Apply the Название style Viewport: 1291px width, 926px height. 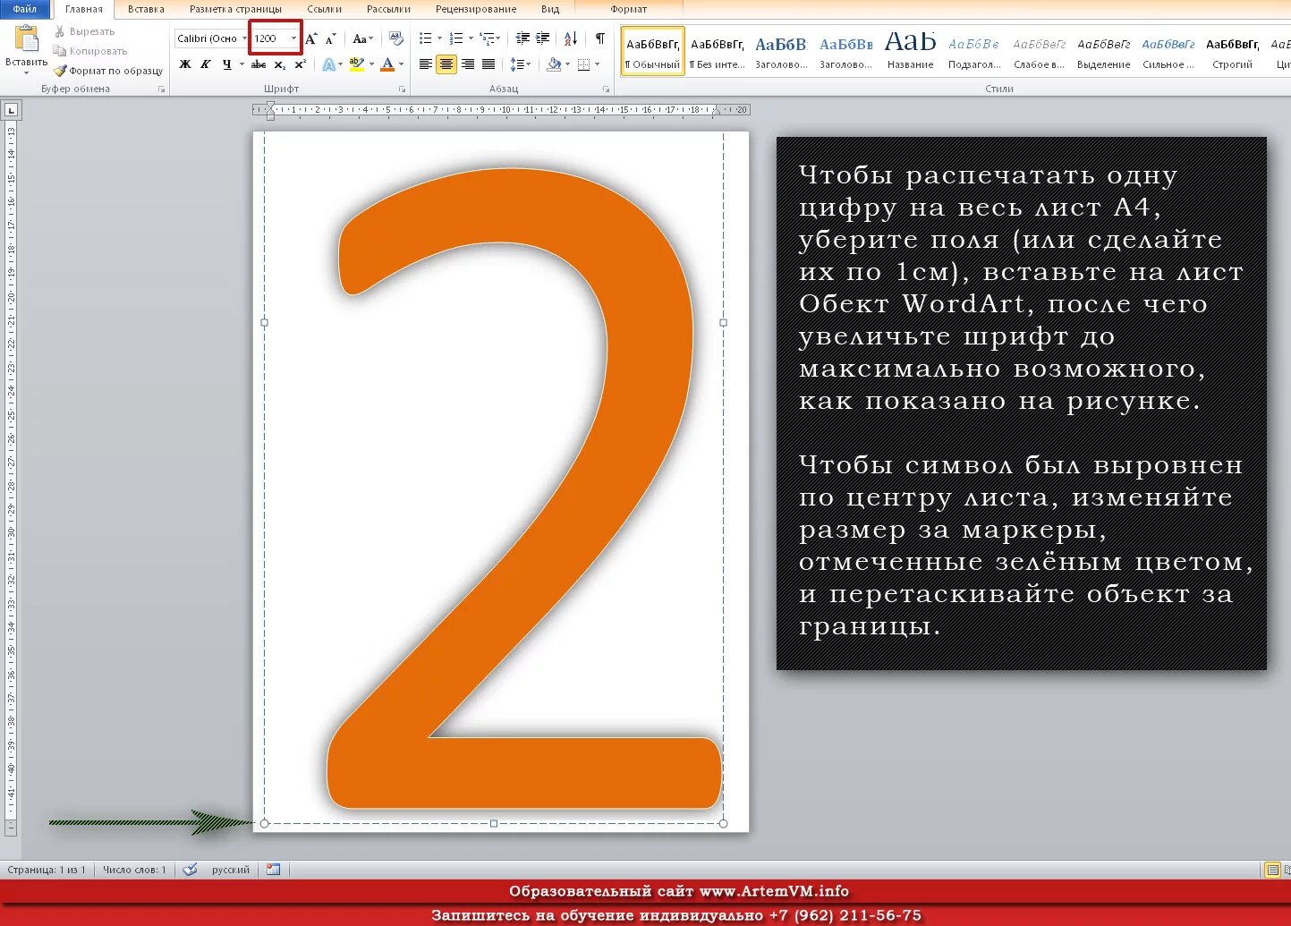[x=910, y=52]
